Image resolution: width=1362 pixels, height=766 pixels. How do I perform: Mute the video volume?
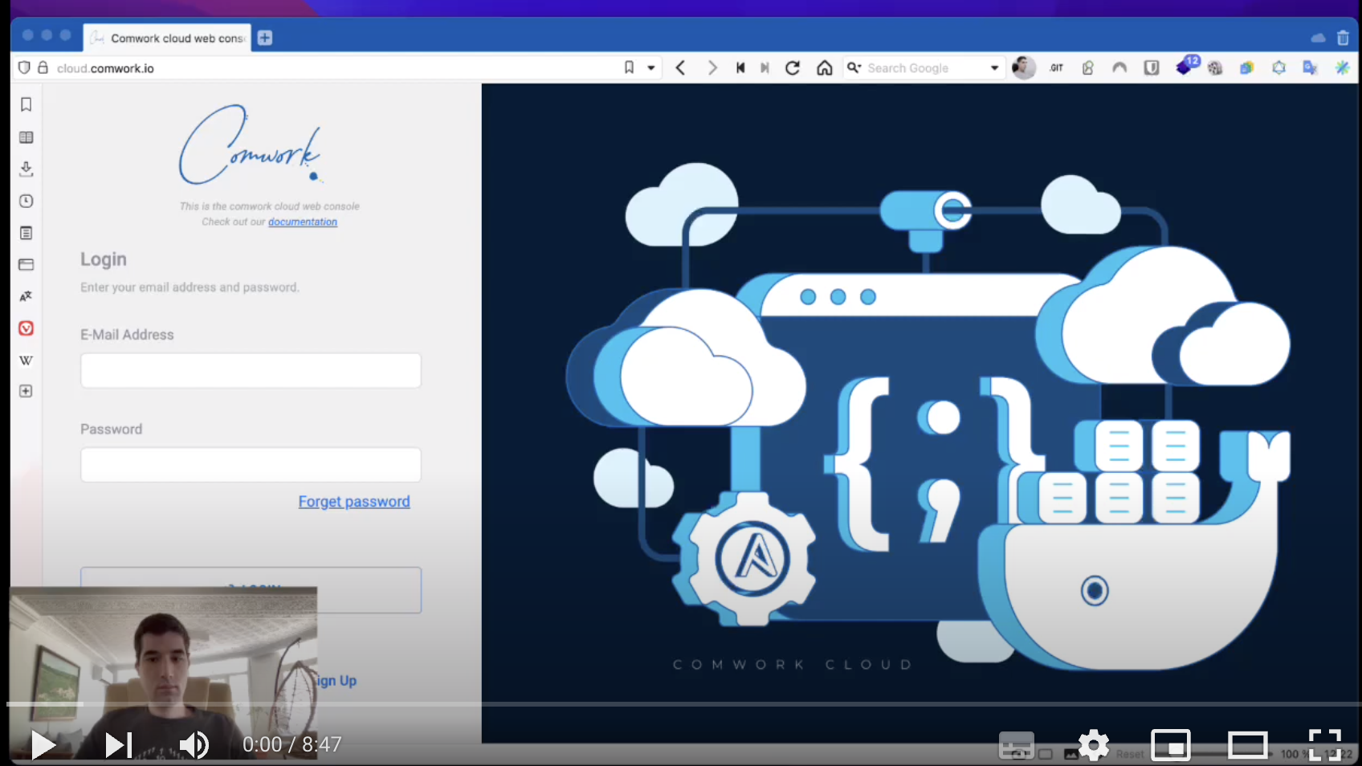point(194,745)
